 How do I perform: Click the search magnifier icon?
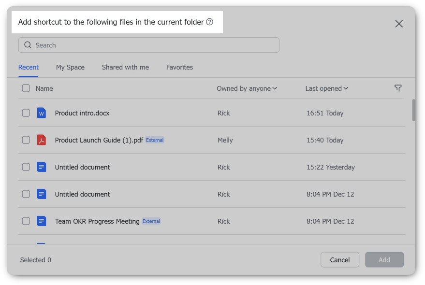click(28, 45)
